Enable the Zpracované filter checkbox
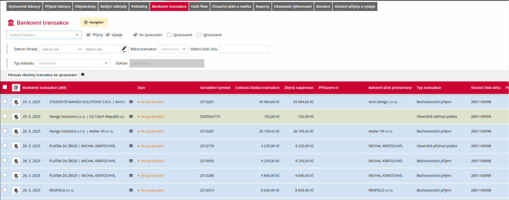Image resolution: width=509 pixels, height=200 pixels. pyautogui.click(x=169, y=35)
